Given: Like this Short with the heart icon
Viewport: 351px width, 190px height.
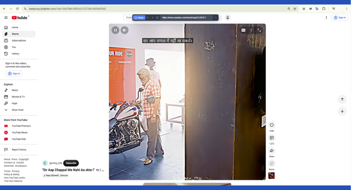Looking at the screenshot, I should click(271, 125).
